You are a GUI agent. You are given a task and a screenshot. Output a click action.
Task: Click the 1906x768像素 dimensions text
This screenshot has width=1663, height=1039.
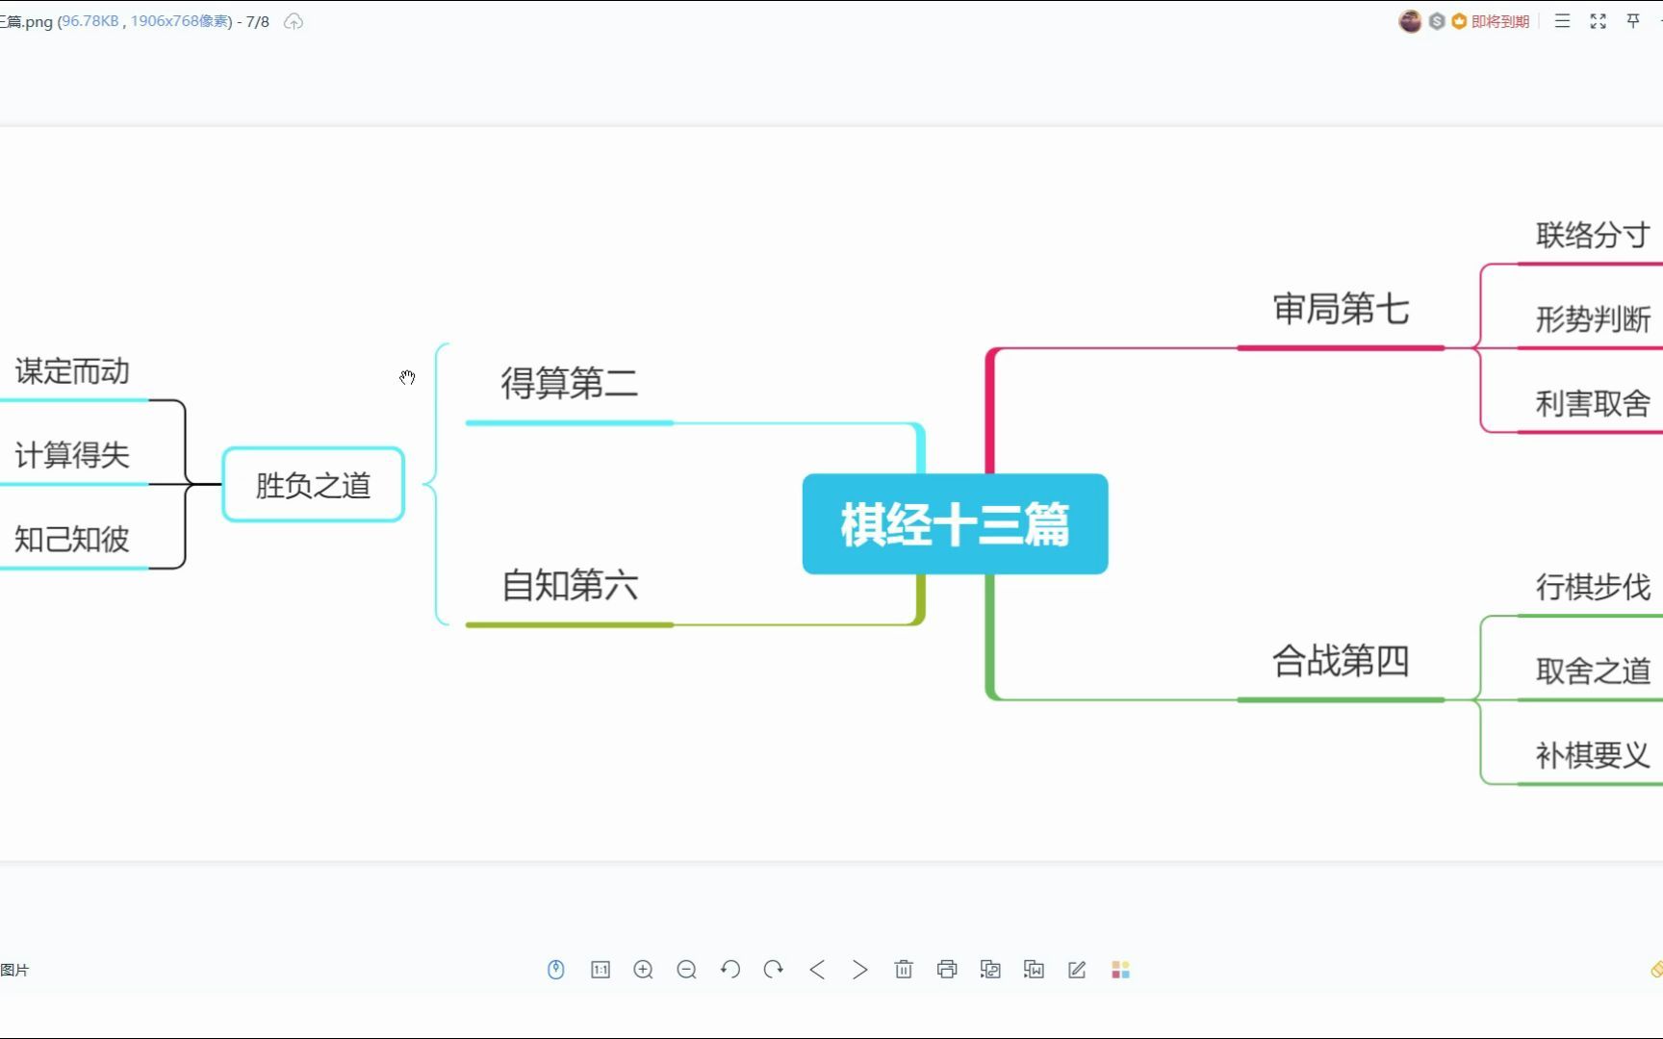(180, 21)
